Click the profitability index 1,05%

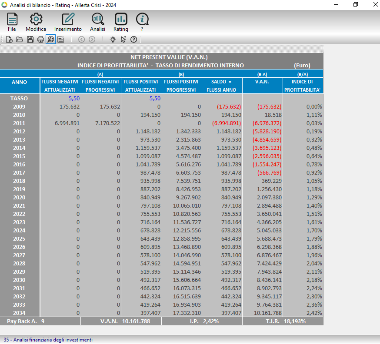314,181
